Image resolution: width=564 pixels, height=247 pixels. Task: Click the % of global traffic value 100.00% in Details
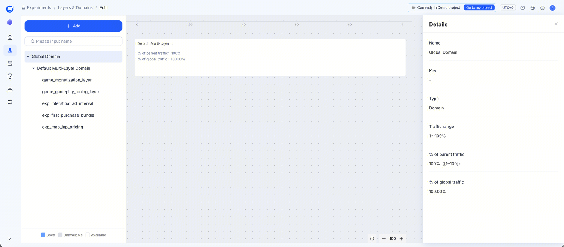[438, 192]
